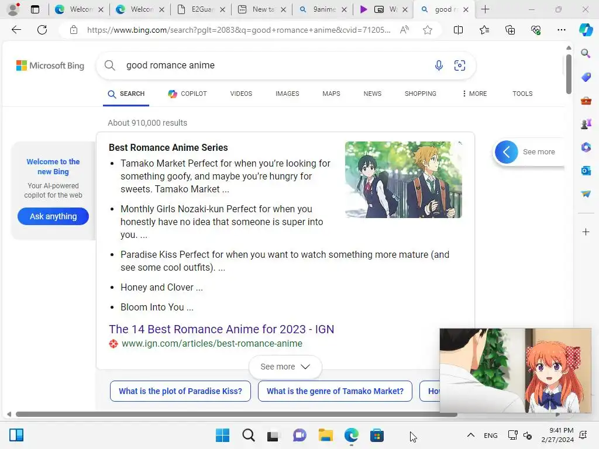Click the picture-in-picture anime video
This screenshot has width=599, height=449.
[515, 370]
